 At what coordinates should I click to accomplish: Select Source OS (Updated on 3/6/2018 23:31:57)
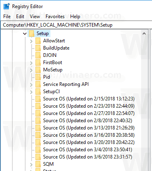click(x=87, y=157)
